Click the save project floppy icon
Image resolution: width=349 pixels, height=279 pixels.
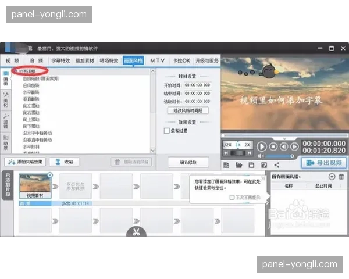coord(251,166)
